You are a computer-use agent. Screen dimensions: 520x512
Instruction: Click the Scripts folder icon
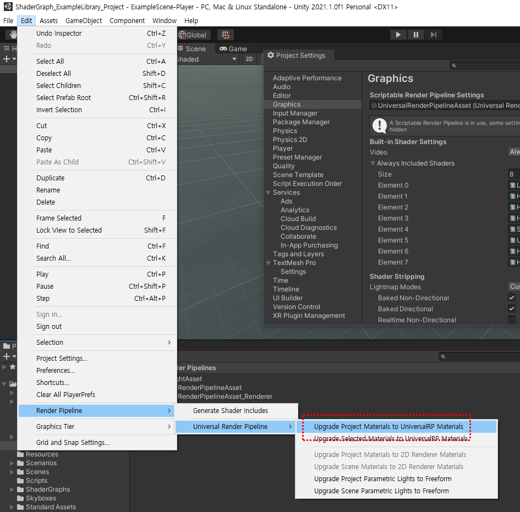click(20, 481)
